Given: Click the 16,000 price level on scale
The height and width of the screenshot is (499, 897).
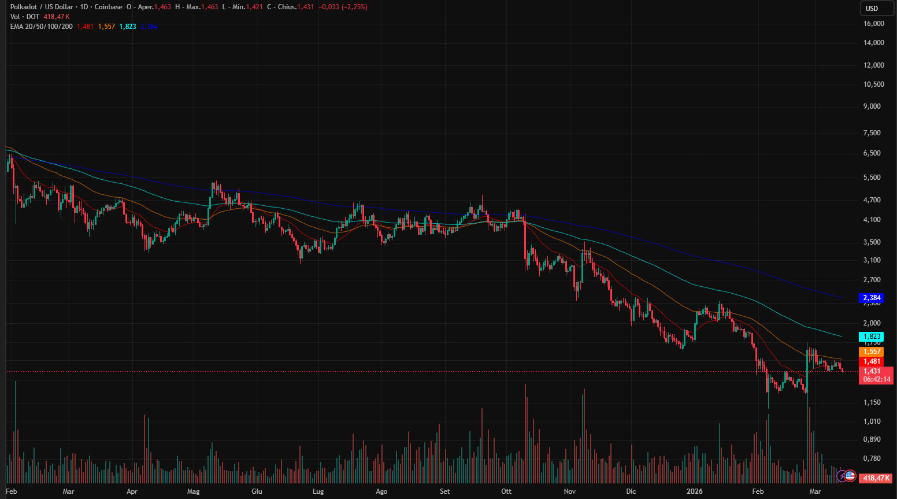Looking at the screenshot, I should [x=874, y=24].
